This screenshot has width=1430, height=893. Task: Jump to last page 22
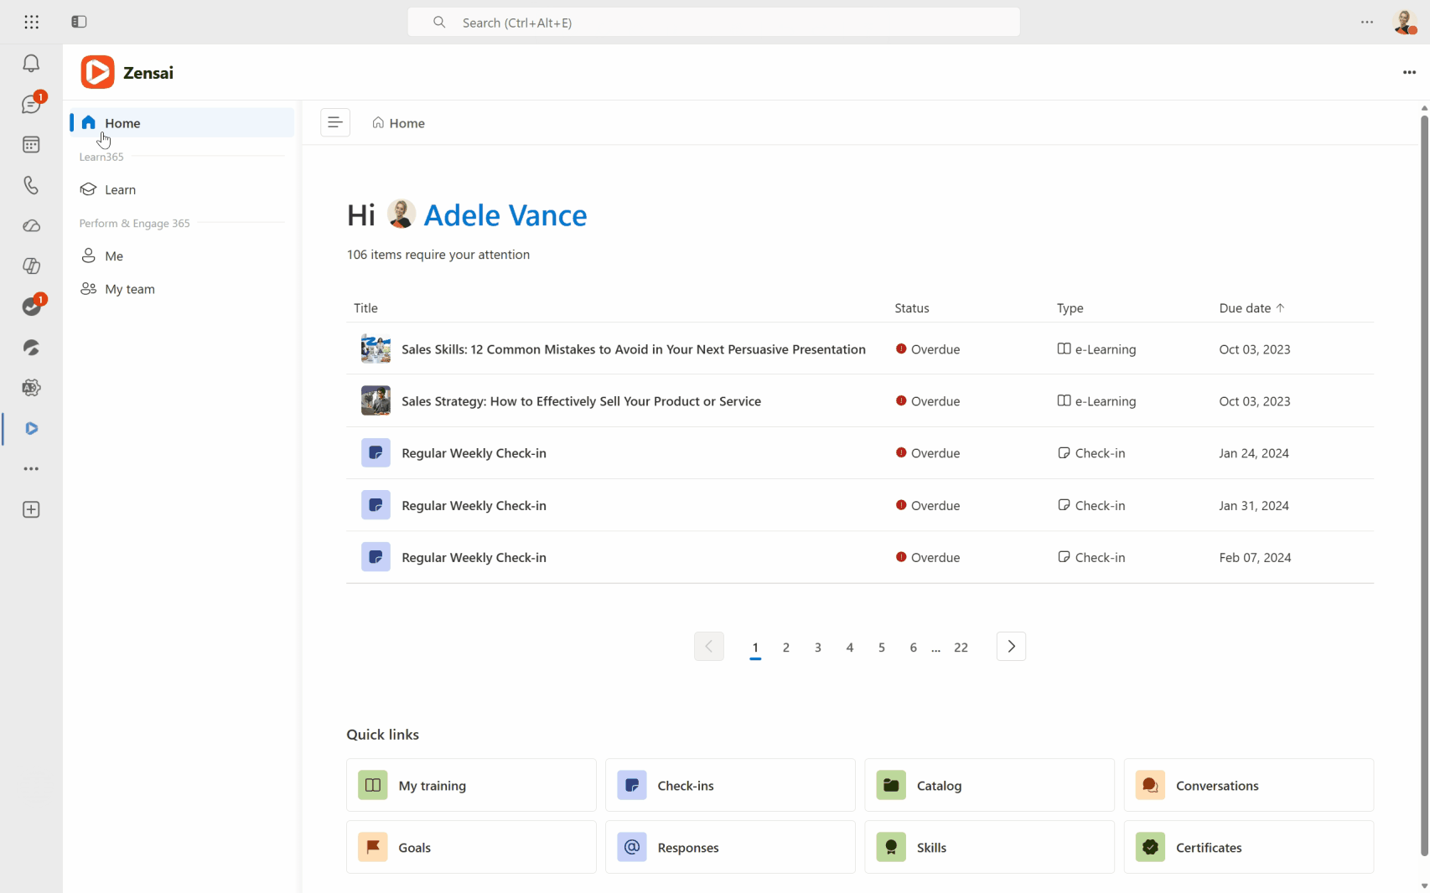click(961, 648)
